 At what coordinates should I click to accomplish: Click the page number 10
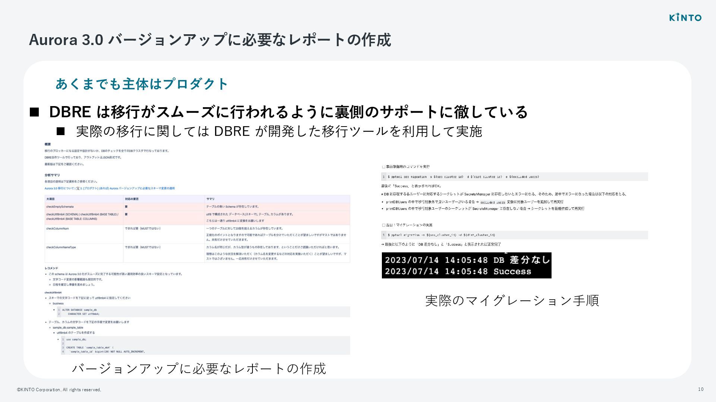click(x=701, y=389)
